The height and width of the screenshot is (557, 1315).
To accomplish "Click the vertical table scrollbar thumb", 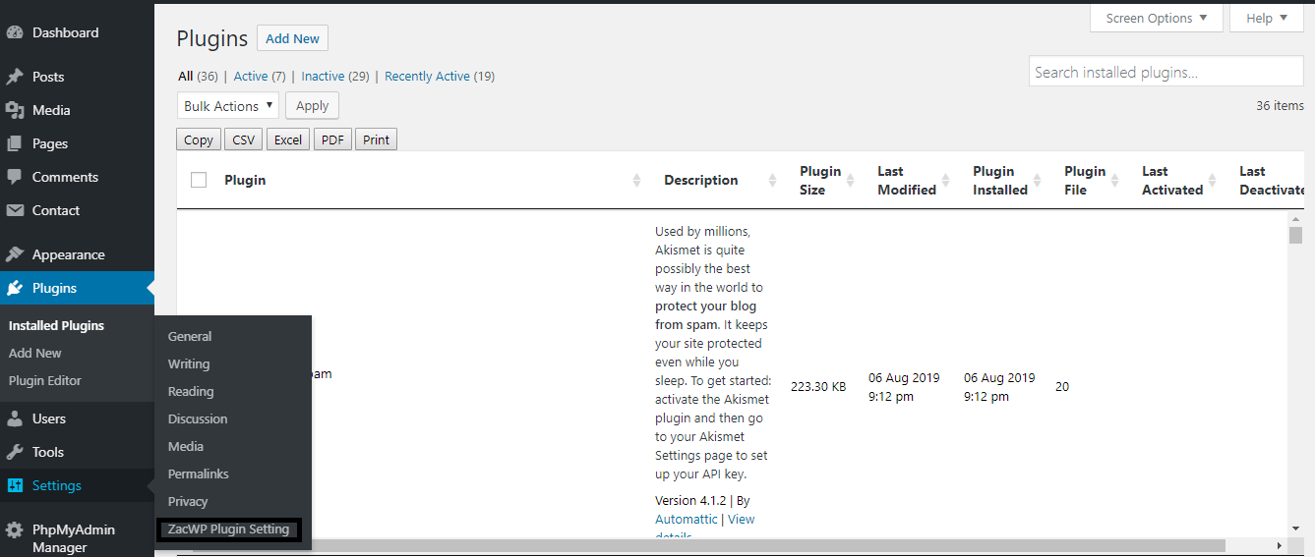I will (x=1296, y=235).
